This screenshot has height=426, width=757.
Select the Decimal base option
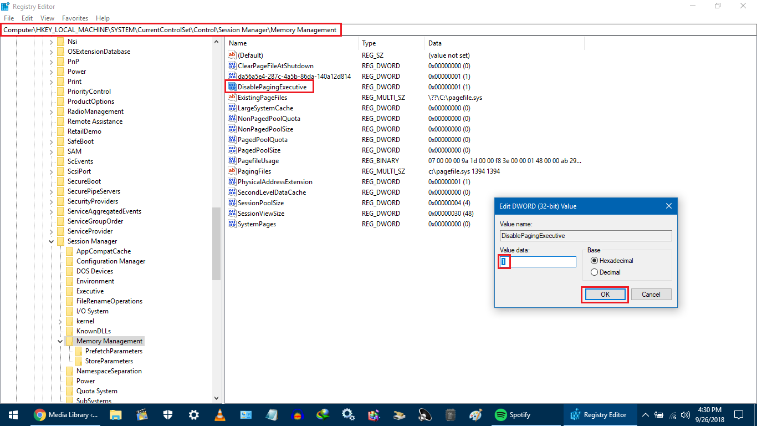point(595,272)
